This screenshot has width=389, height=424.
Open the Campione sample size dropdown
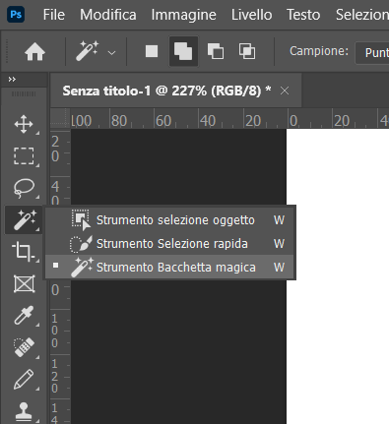click(x=372, y=52)
